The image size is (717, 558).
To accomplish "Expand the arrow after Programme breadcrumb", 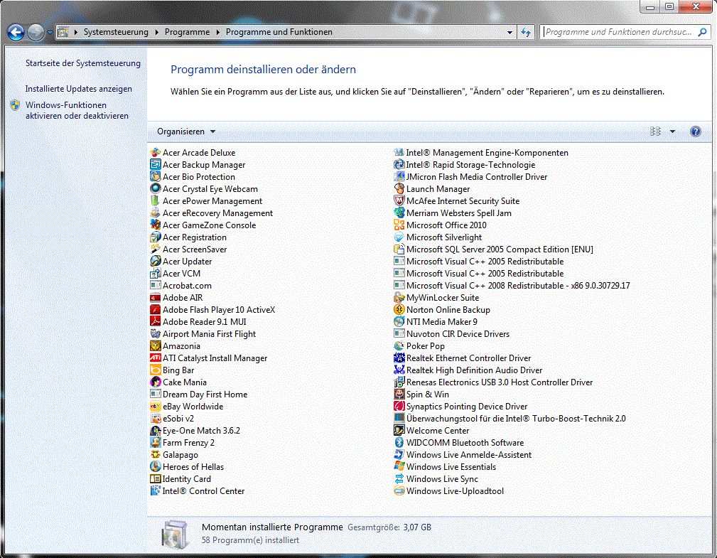I will (217, 32).
